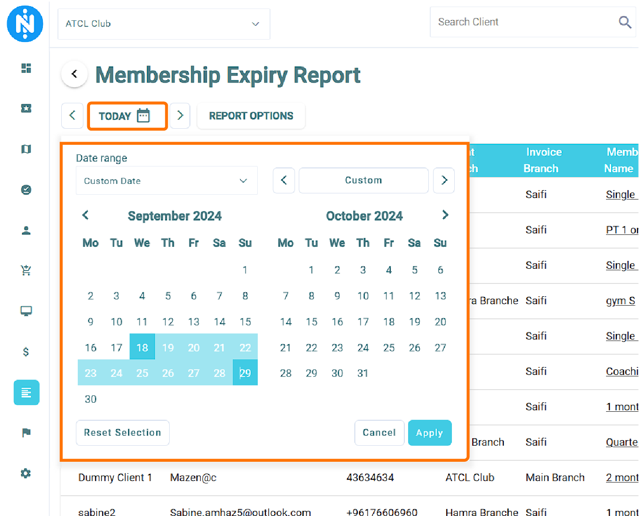Click the monitor icon in the sidebar
639x516 pixels.
coord(25,311)
